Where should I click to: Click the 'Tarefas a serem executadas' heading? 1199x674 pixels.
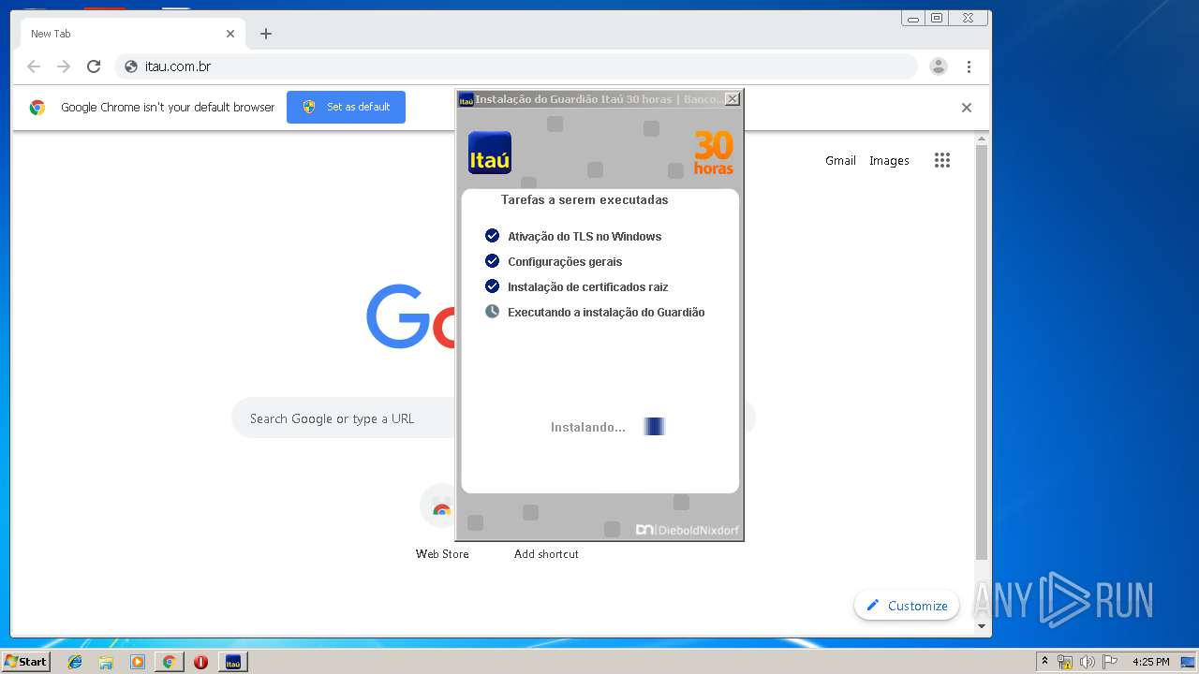[x=585, y=200]
